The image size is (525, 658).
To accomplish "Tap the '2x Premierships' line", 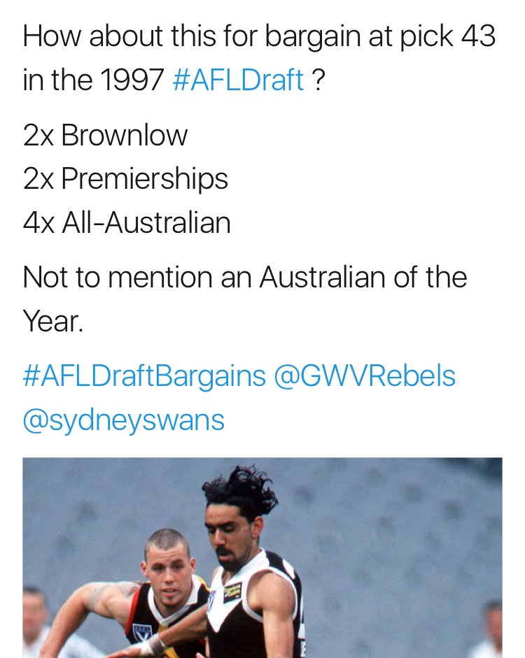I will point(125,179).
